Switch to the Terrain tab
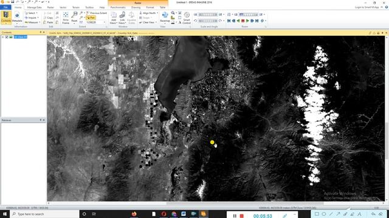Image resolution: width=389 pixels, height=218 pixels. pyautogui.click(x=76, y=7)
